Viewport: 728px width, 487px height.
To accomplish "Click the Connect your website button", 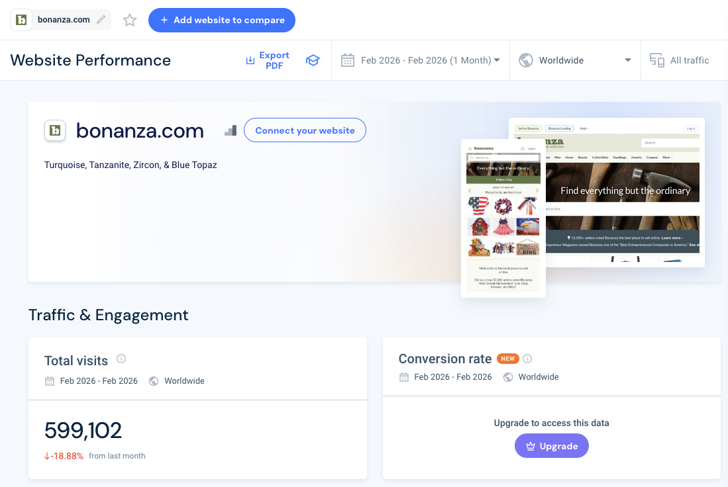I will click(x=305, y=130).
